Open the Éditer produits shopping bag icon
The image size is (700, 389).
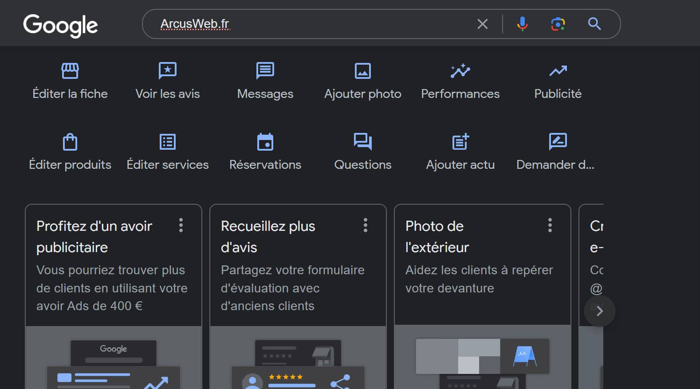70,142
